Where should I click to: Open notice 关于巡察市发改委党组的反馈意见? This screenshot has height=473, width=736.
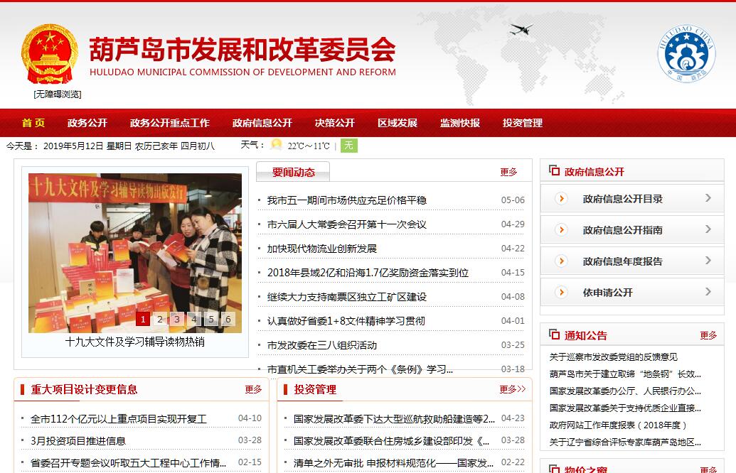click(614, 357)
